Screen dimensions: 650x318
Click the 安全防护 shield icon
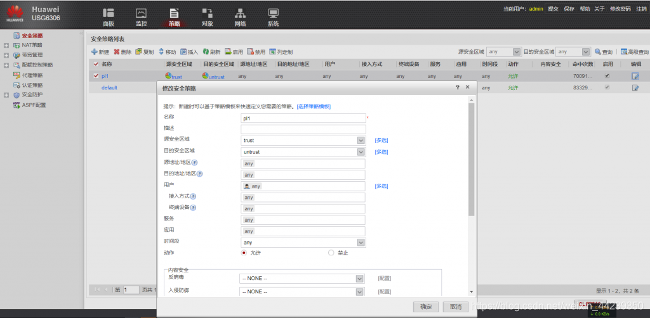point(17,95)
